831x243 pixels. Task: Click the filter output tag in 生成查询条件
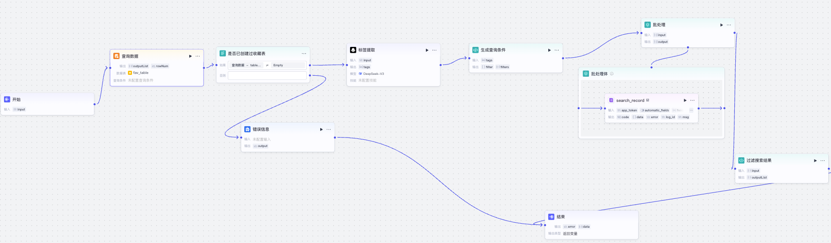pyautogui.click(x=487, y=67)
